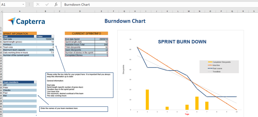Click Number of the current sprint cell
This screenshot has height=117, width=258.
pyautogui.click(x=20, y=55)
